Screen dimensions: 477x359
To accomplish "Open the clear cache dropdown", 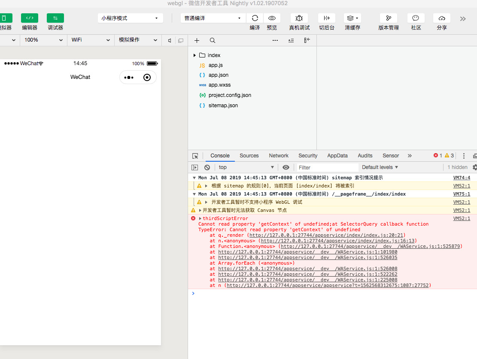I will pos(352,18).
